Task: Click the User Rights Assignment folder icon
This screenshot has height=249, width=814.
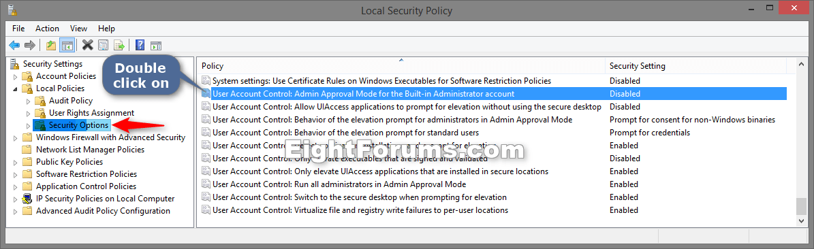Action: pos(40,113)
